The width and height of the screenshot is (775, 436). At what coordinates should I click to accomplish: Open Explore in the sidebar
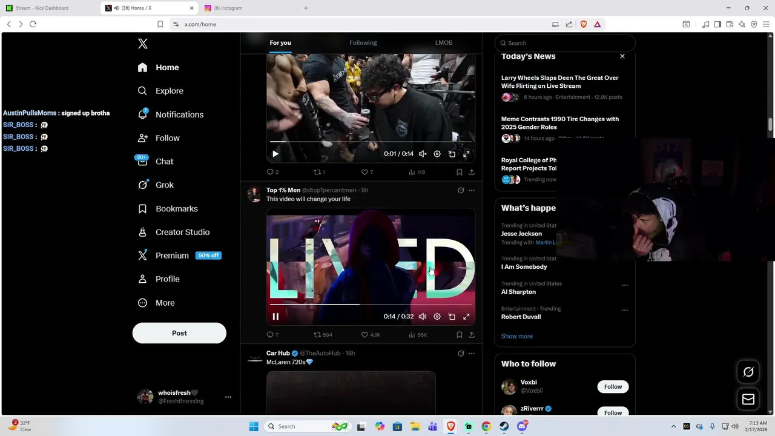(160, 91)
